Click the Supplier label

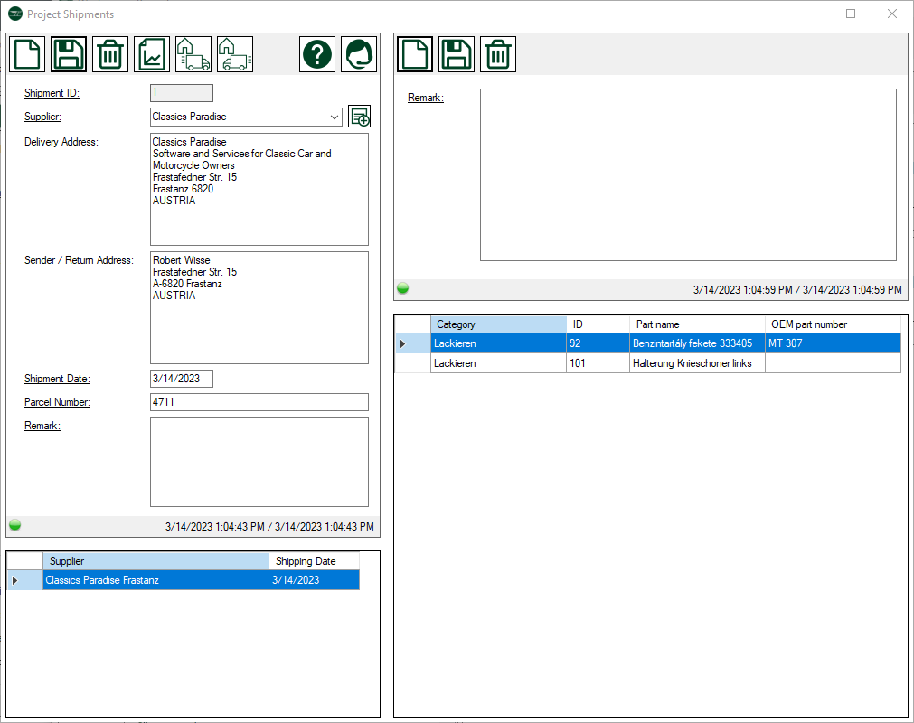pyautogui.click(x=42, y=117)
